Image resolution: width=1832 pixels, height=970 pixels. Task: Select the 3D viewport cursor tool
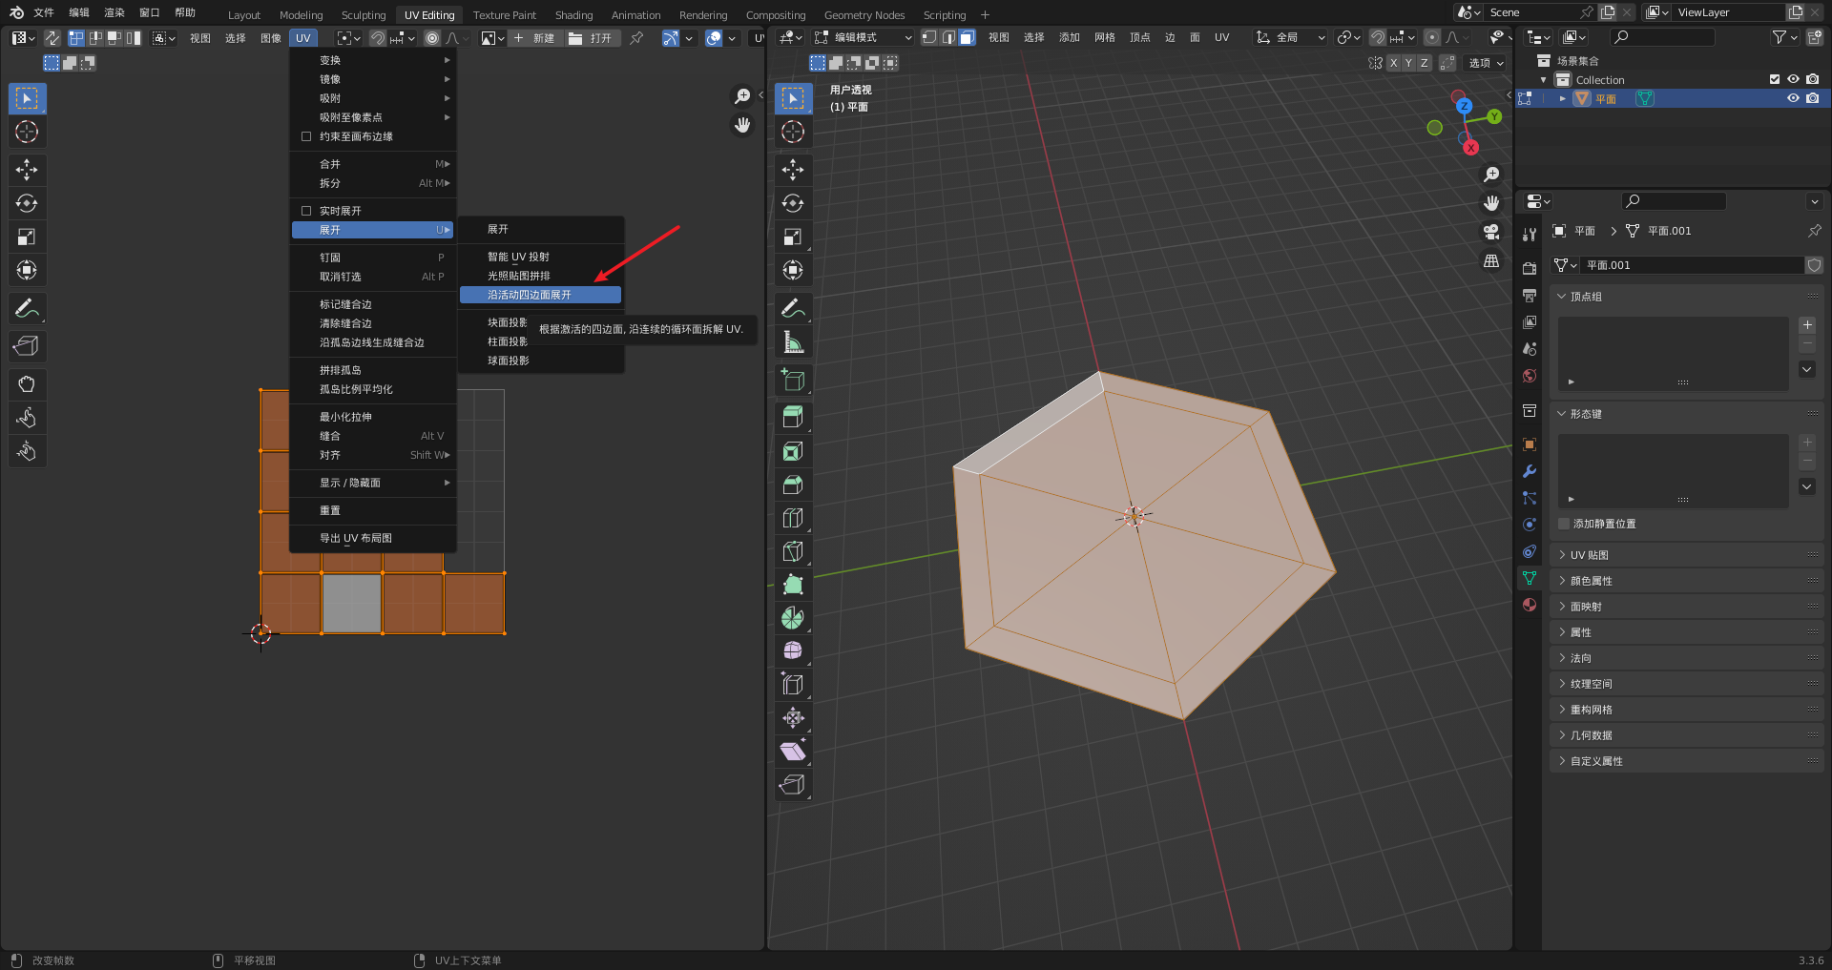[x=793, y=132]
